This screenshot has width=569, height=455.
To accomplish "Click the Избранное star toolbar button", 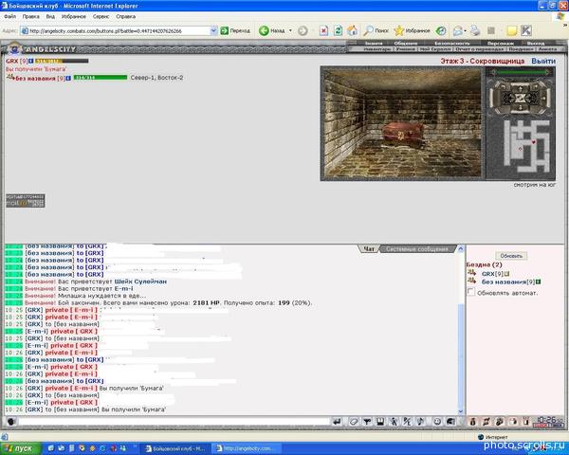I will coord(413,31).
